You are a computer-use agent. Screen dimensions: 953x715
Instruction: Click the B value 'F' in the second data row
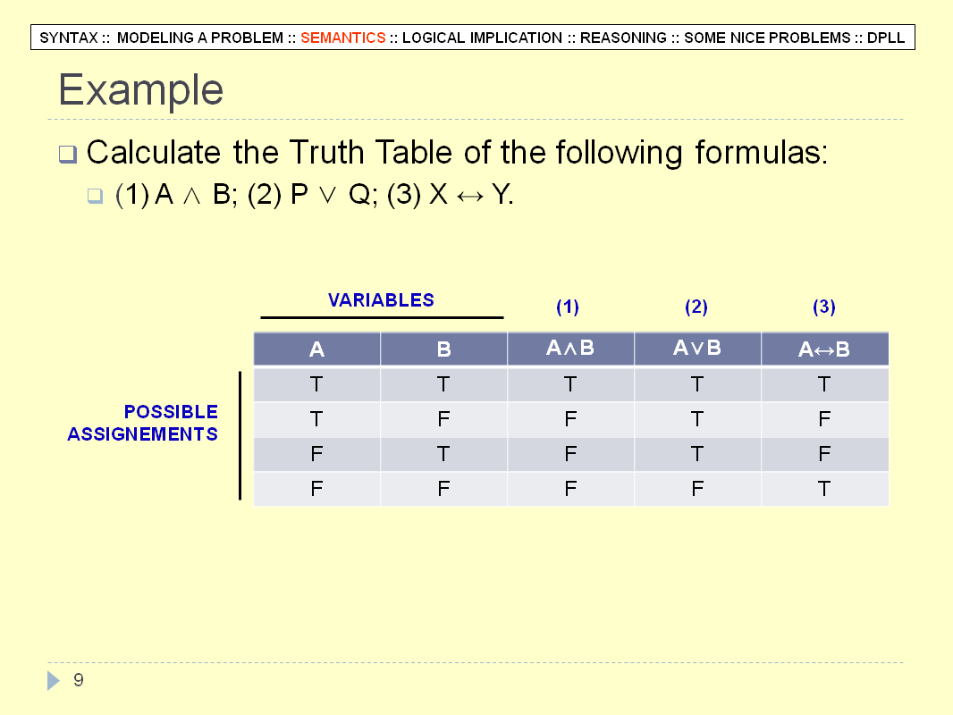pos(443,419)
